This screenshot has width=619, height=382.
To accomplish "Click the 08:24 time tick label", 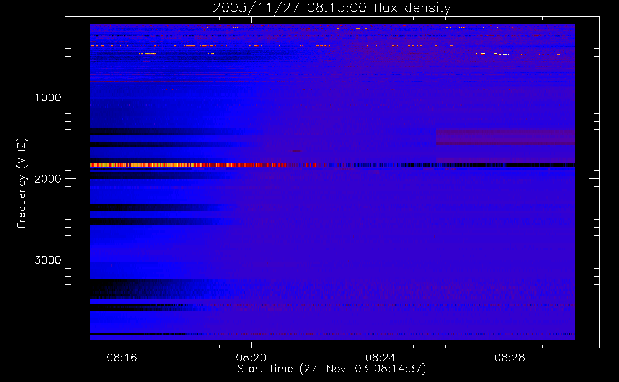I will 381,358.
